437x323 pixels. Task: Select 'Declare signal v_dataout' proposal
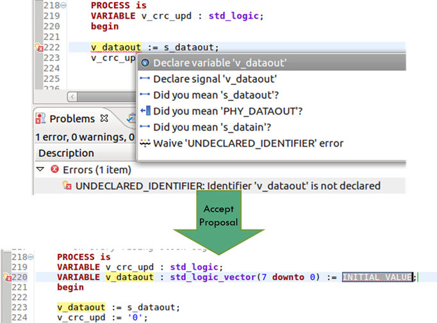pos(272,79)
